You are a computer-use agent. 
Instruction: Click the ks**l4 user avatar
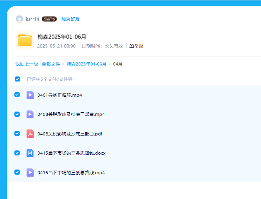coord(19,19)
